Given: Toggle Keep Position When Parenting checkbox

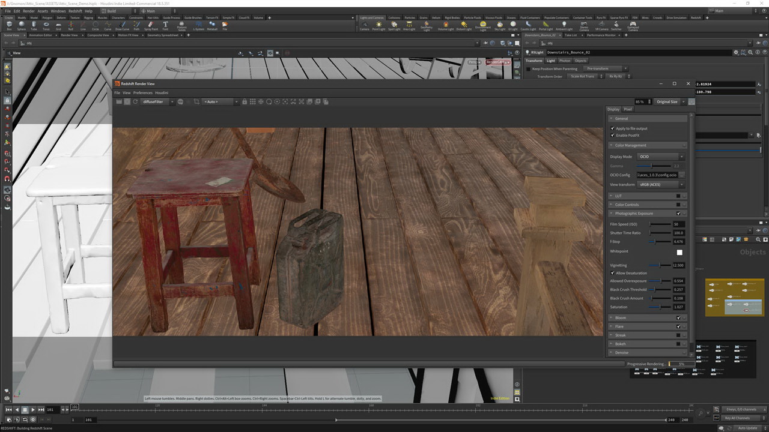Looking at the screenshot, I should 528,68.
